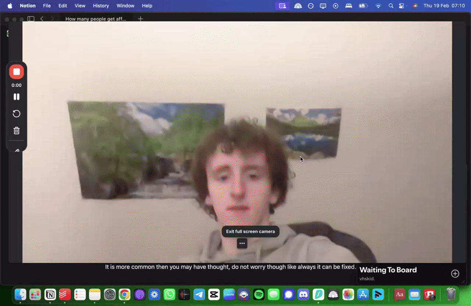Open Signal from the dock
471x306 pixels.
point(288,295)
